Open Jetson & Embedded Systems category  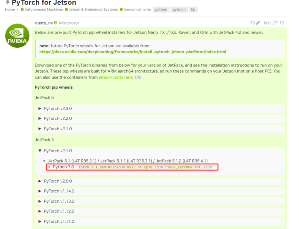point(91,10)
